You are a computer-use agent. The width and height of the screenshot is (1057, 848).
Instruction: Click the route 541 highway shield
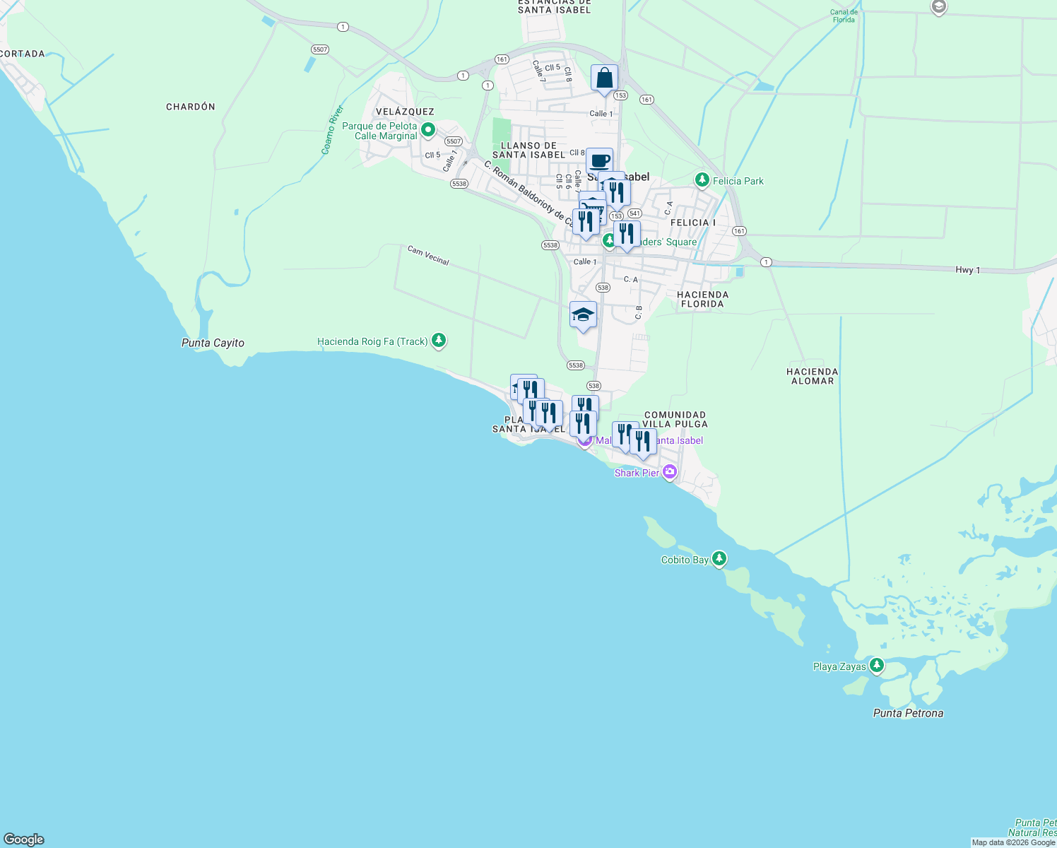pyautogui.click(x=634, y=213)
